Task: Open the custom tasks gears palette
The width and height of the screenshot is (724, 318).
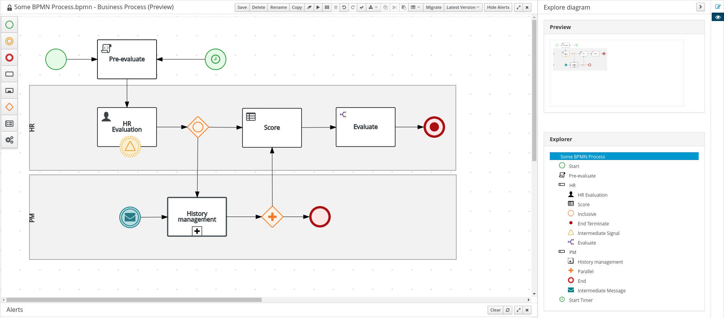Action: 10,140
